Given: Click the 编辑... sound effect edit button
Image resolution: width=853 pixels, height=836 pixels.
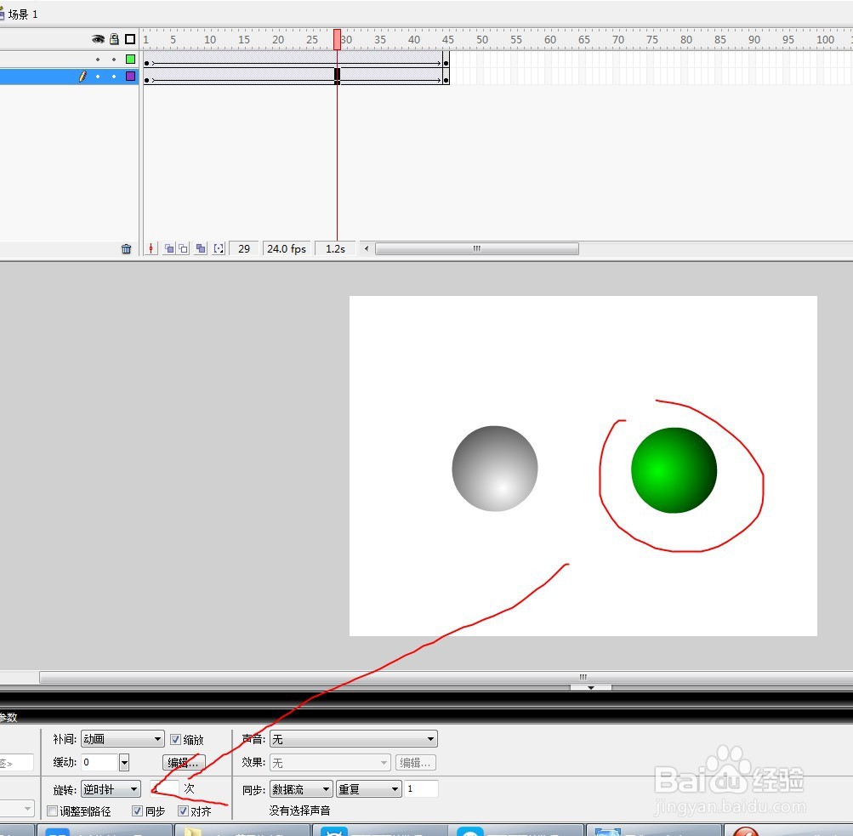Looking at the screenshot, I should [x=416, y=763].
